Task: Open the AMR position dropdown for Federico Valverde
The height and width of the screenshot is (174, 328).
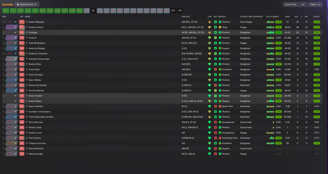Action: pyautogui.click(x=12, y=54)
